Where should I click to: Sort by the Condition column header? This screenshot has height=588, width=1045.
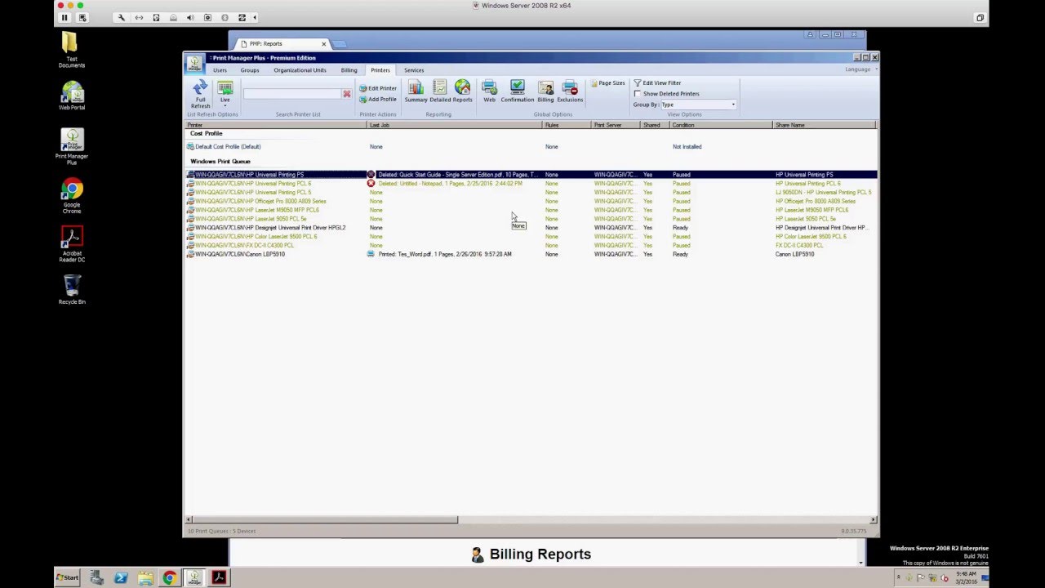tap(721, 125)
